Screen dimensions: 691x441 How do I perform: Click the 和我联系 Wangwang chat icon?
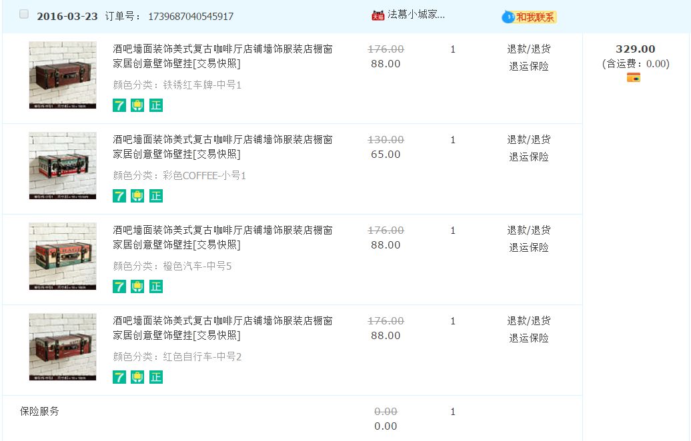(529, 17)
